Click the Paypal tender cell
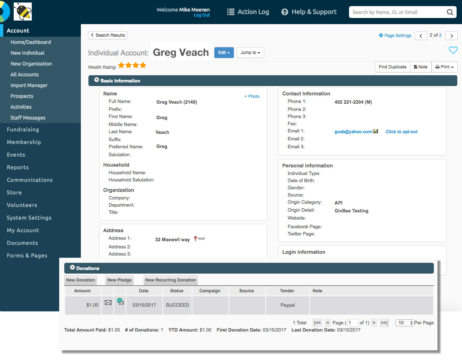This screenshot has height=360, width=462. tap(288, 305)
